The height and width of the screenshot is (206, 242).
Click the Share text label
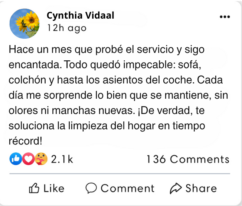[201, 188]
